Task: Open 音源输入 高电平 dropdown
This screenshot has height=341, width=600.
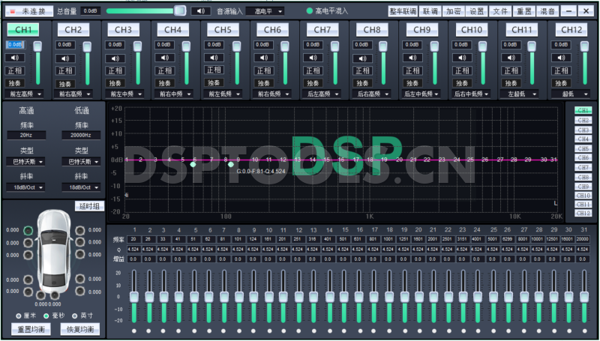Action: click(x=265, y=11)
